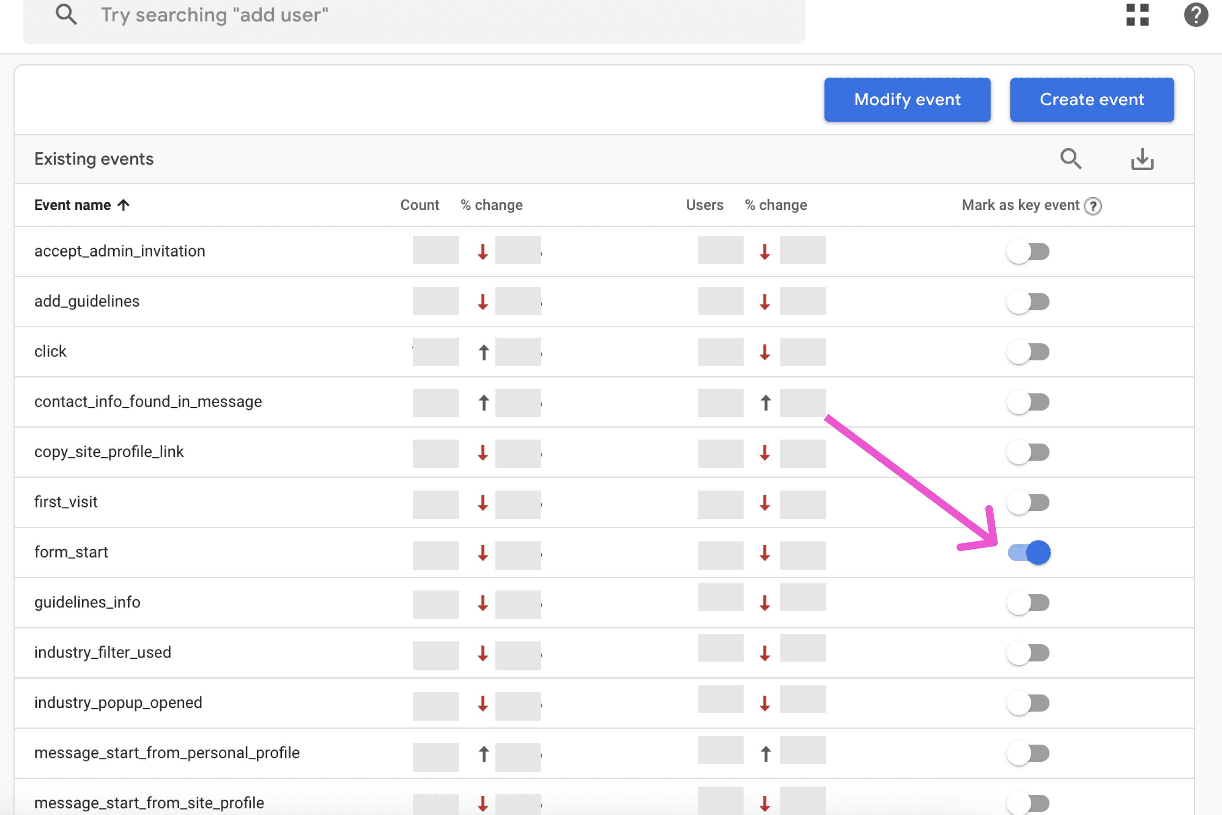1222x815 pixels.
Task: Enable key event for accept_admin_invitation
Action: click(1027, 251)
